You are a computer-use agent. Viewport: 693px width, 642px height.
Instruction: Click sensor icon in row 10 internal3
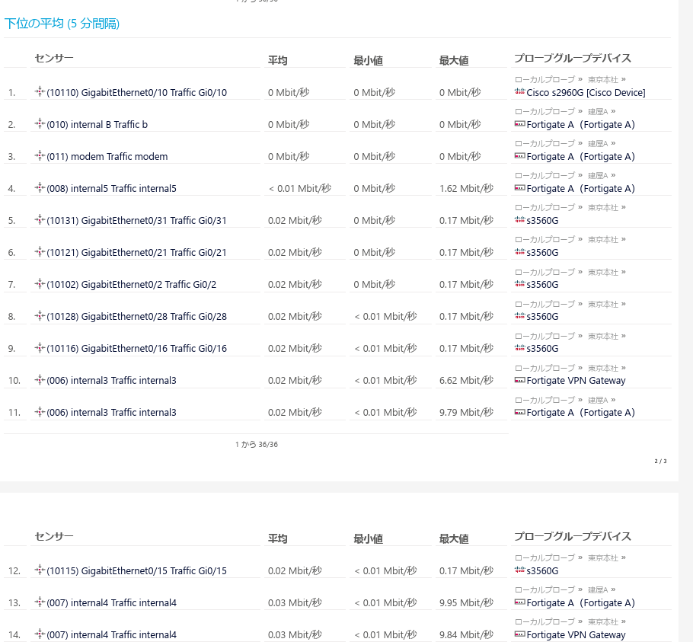tap(40, 379)
